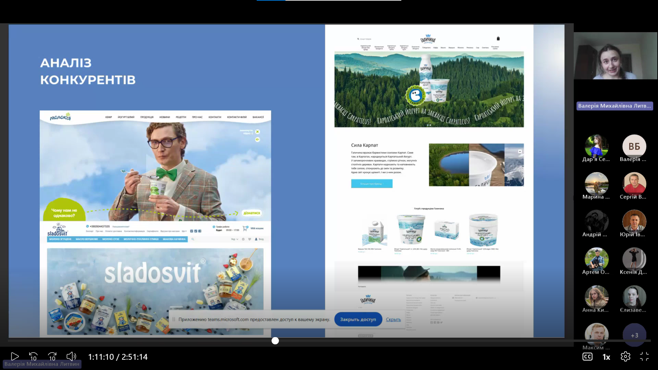Click the speaker's webcam video tile

(616, 56)
